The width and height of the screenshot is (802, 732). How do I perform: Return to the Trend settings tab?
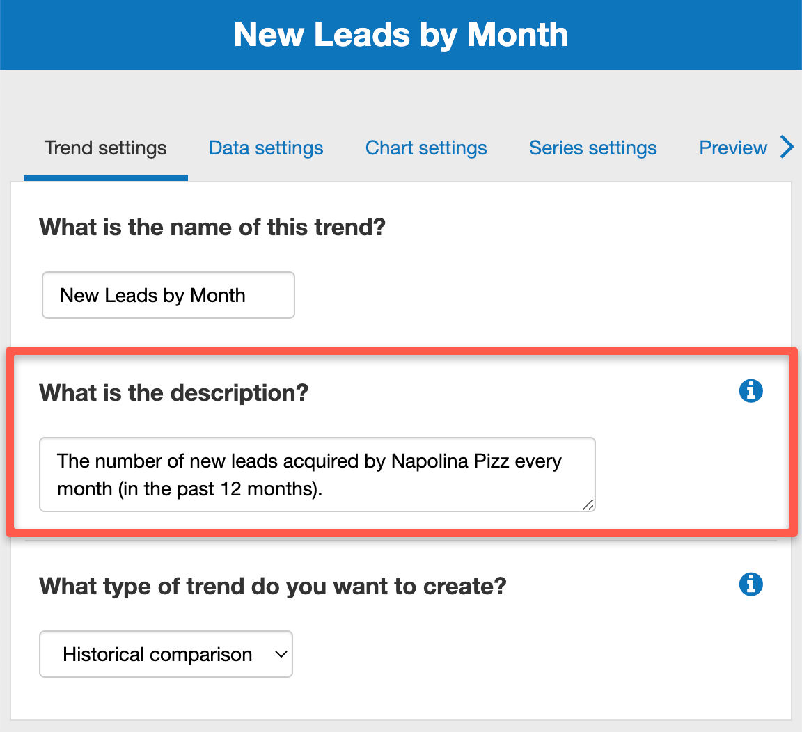pyautogui.click(x=104, y=148)
